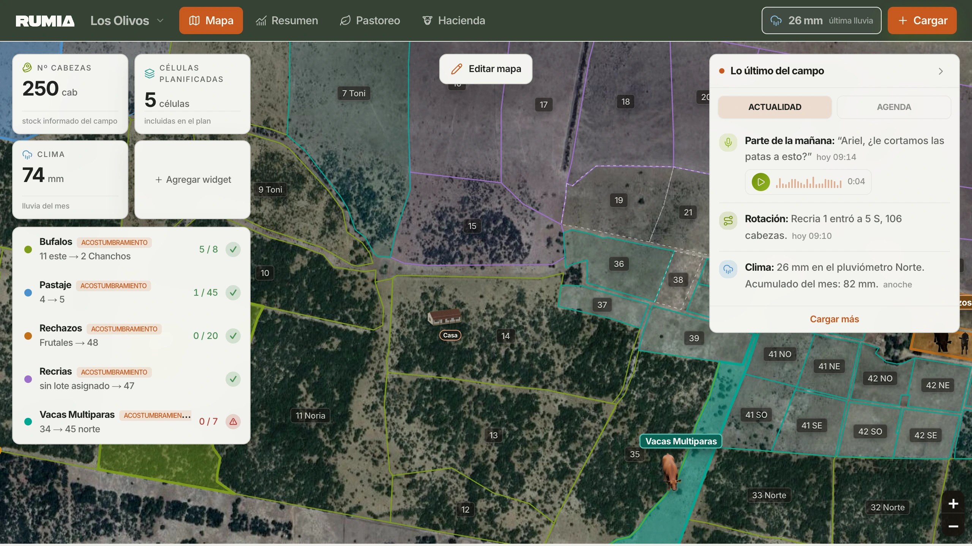Select the AGENDA toggle
Screen dimensions: 972x546
point(894,107)
